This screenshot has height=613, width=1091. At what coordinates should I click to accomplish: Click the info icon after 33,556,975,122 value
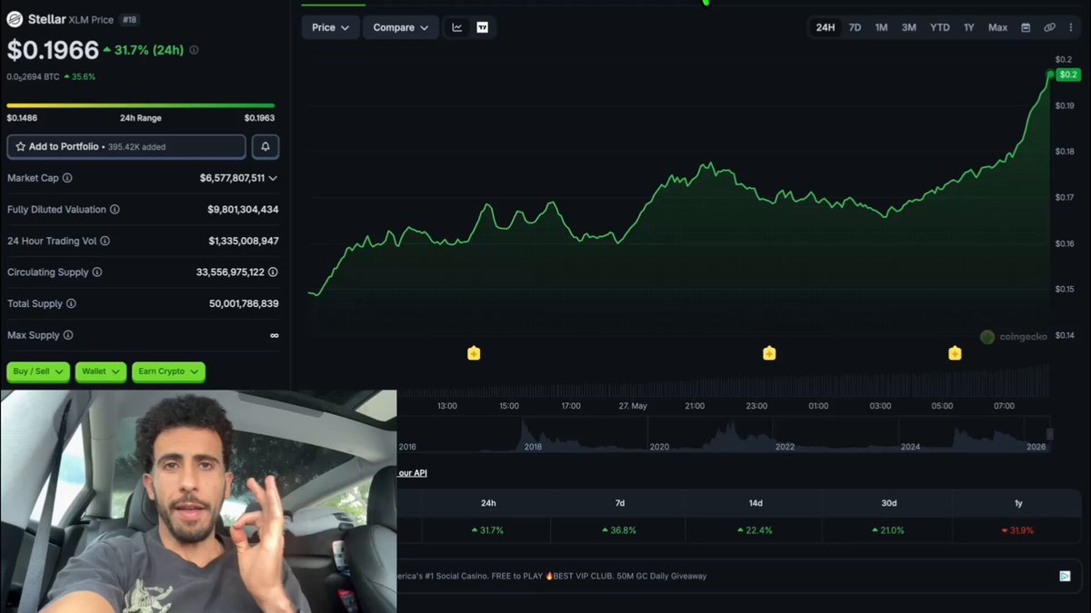point(273,272)
